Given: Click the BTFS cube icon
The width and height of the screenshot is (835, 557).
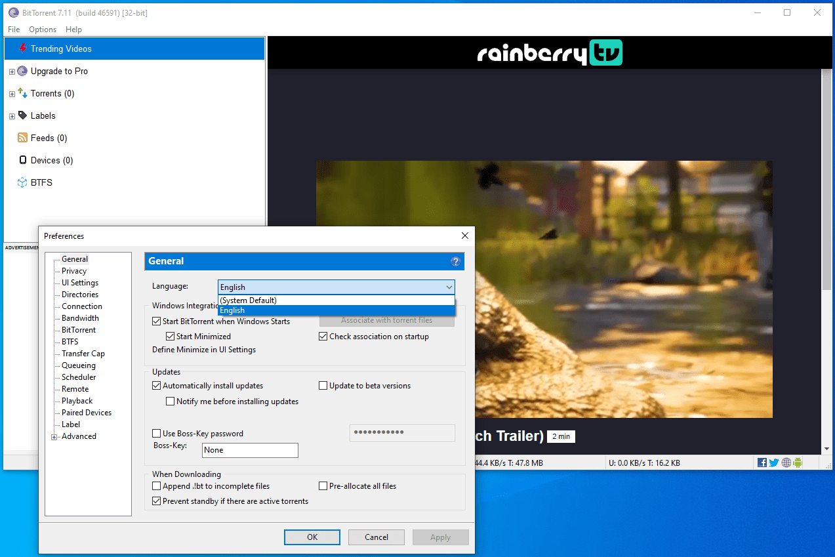Looking at the screenshot, I should pyautogui.click(x=23, y=182).
